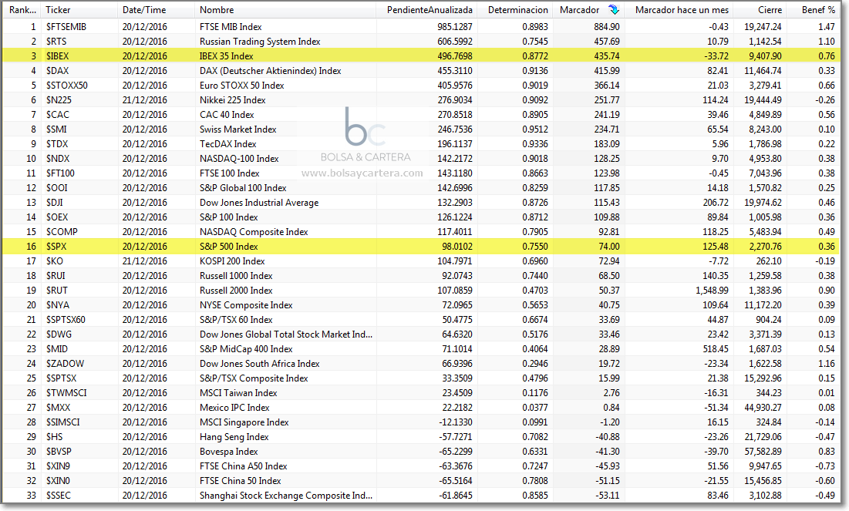The image size is (849, 511).
Task: Select the Russian Trading System Index row
Action: 421,41
